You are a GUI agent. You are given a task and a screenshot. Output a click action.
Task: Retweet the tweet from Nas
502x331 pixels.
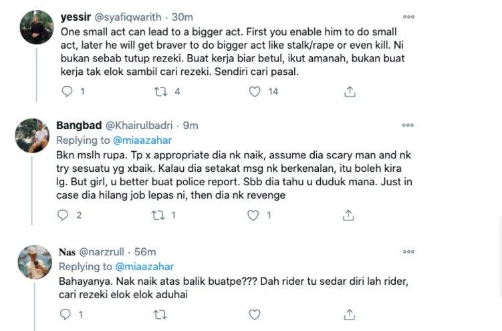pos(160,314)
